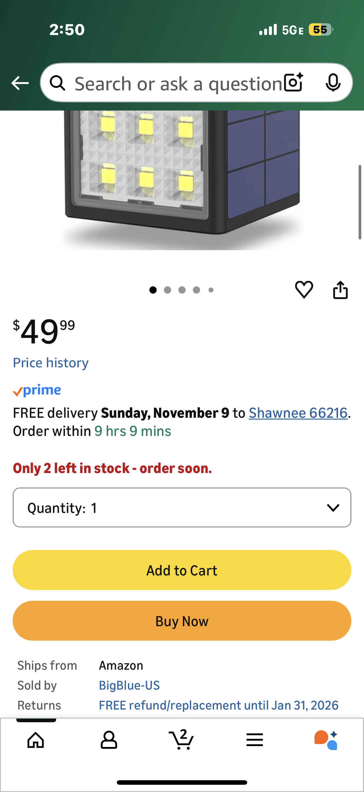Image resolution: width=364 pixels, height=792 pixels.
Task: Tap the camera lens search icon
Action: tap(294, 83)
